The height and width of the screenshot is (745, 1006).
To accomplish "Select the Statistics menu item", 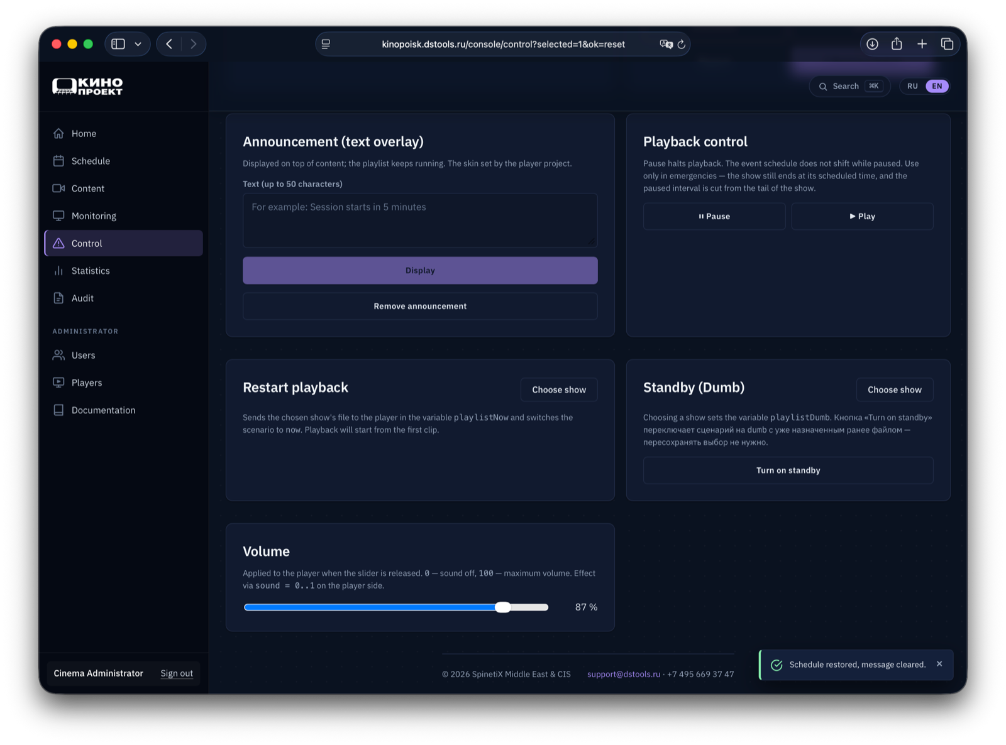I will 124,271.
